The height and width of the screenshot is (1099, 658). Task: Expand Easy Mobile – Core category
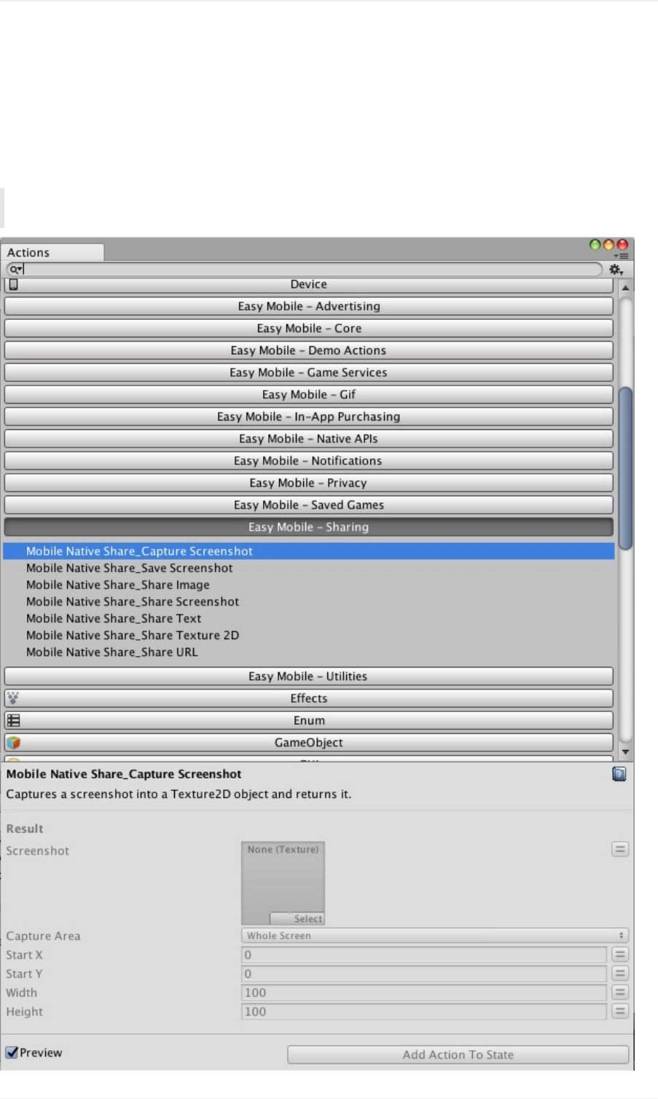pos(309,328)
